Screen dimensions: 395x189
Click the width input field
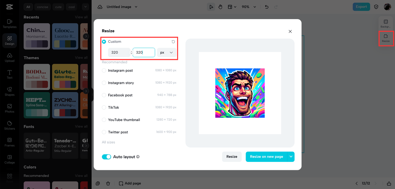point(119,52)
